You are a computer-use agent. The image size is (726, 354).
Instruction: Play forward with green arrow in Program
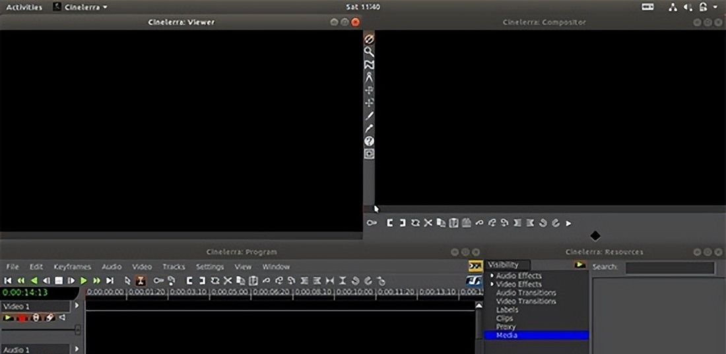pos(84,280)
